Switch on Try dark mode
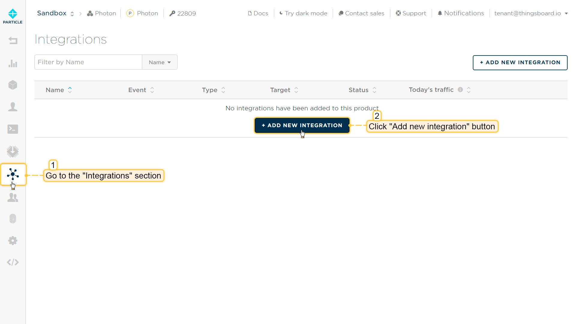Viewport: 576px width, 324px height. click(x=303, y=13)
